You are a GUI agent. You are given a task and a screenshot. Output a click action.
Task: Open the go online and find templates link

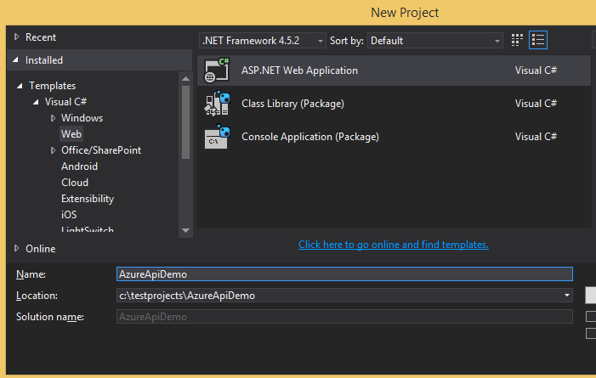394,245
